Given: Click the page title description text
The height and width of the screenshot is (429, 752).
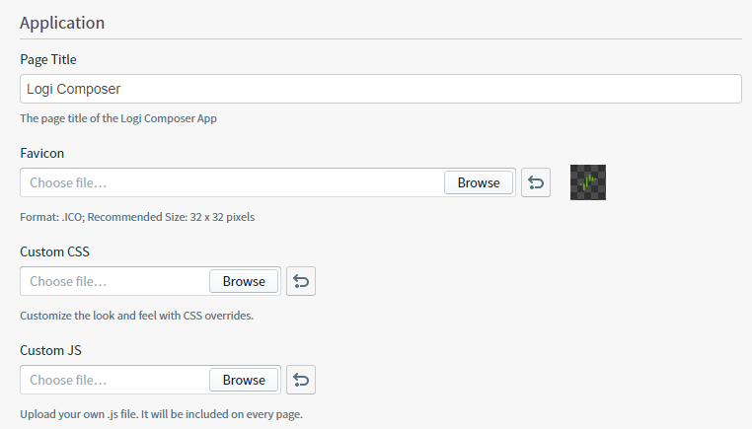Looking at the screenshot, I should [118, 118].
